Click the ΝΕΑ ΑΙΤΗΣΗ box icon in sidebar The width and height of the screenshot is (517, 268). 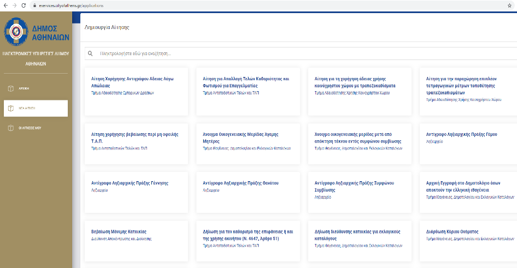pyautogui.click(x=10, y=108)
